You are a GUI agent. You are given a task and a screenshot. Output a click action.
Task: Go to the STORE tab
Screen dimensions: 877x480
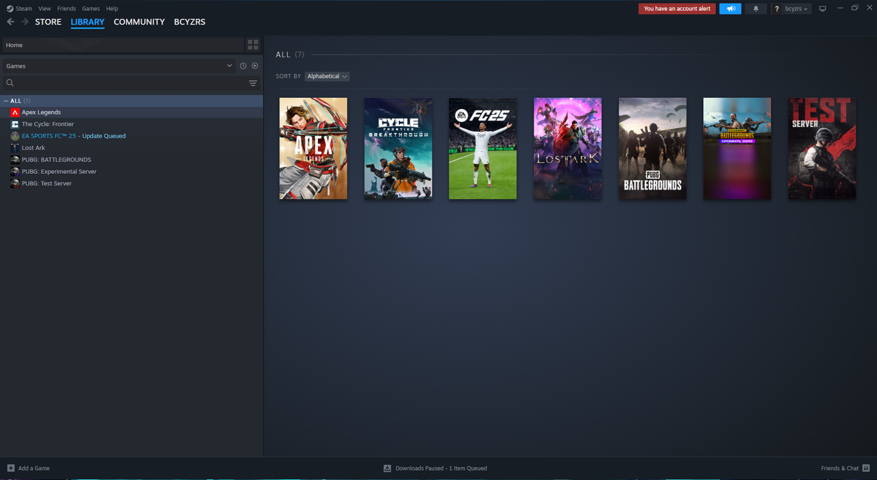(48, 22)
